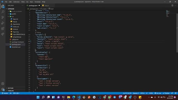Switch to the App.js editor tab
Screen dimensions: 178x100
(x=46, y=6)
